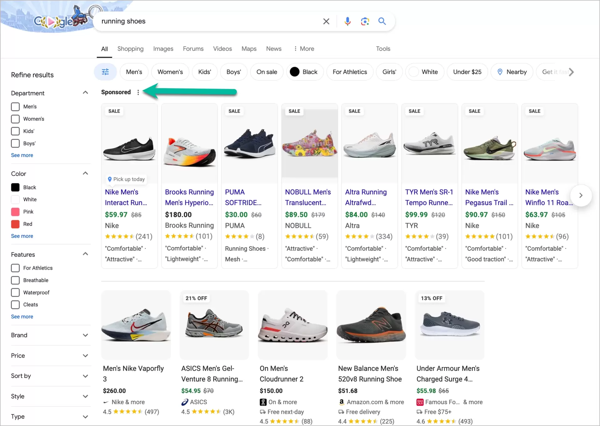The width and height of the screenshot is (600, 426).
Task: Click the Google microphone search icon
Action: coord(347,21)
